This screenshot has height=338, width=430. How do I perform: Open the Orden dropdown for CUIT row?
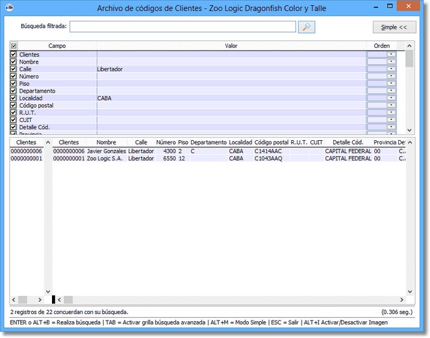coord(391,120)
